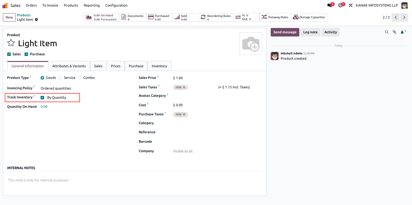The image size is (412, 205).
Task: Open the Purchased stat button
Action: [159, 17]
